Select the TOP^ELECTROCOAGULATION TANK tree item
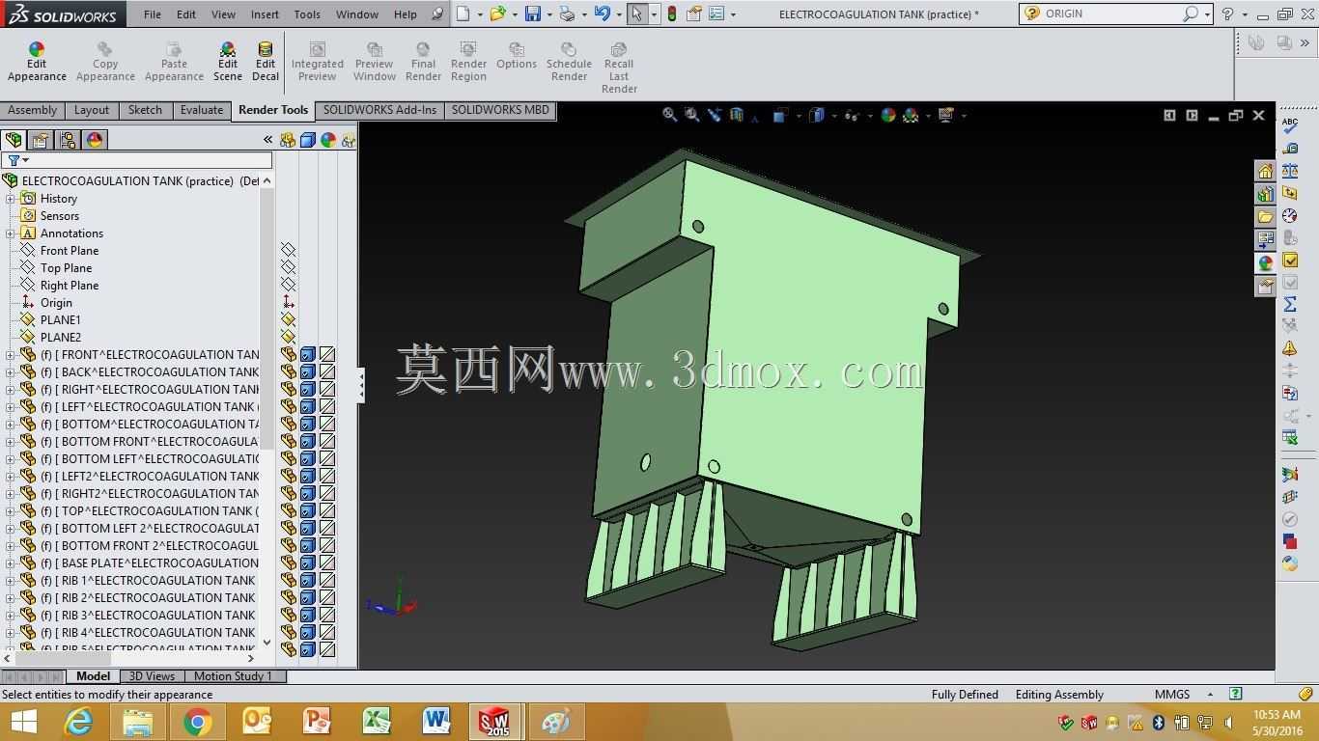This screenshot has width=1319, height=741. pos(152,511)
